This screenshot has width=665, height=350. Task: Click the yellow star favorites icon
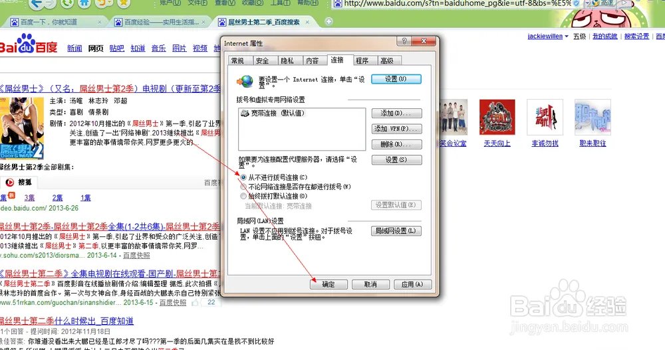(x=124, y=3)
